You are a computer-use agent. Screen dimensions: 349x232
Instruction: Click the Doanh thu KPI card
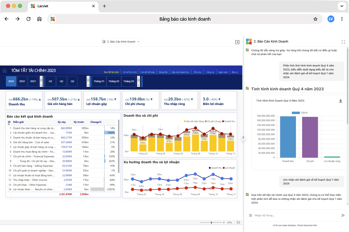tap(25, 101)
